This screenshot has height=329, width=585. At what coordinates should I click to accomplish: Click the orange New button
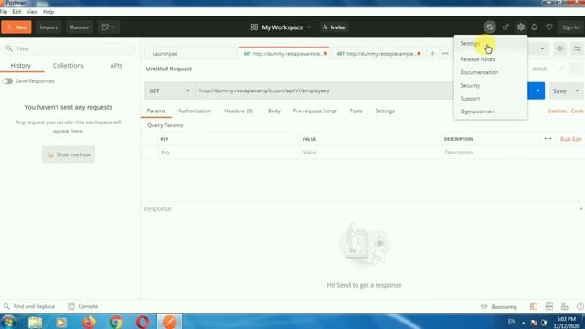click(x=16, y=27)
